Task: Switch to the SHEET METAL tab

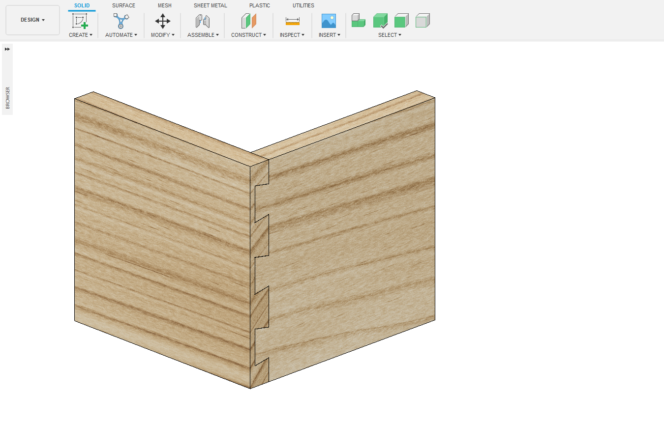Action: (210, 5)
